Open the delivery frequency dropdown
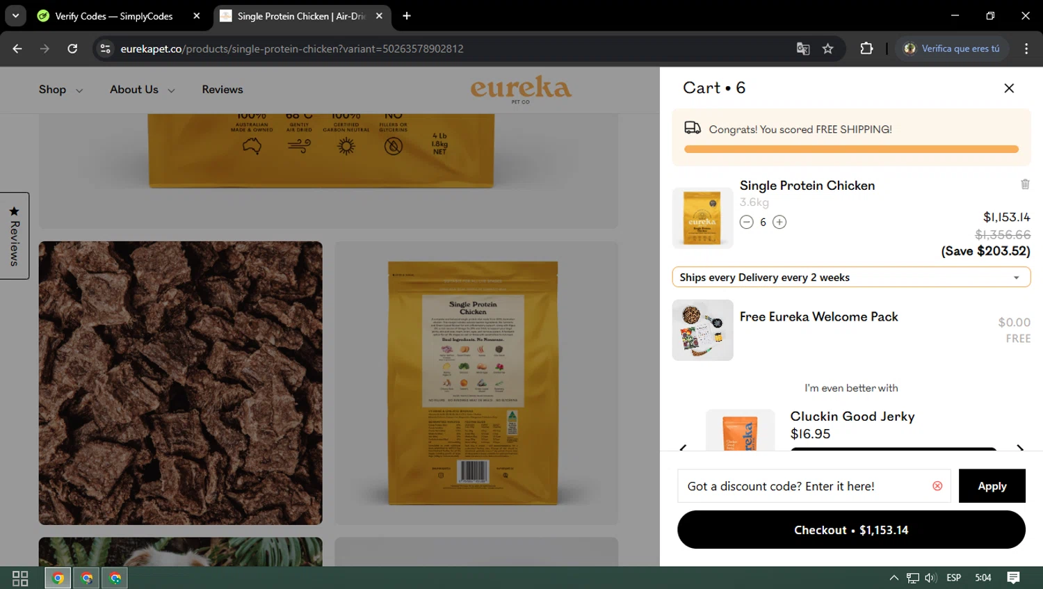This screenshot has height=589, width=1043. point(851,277)
